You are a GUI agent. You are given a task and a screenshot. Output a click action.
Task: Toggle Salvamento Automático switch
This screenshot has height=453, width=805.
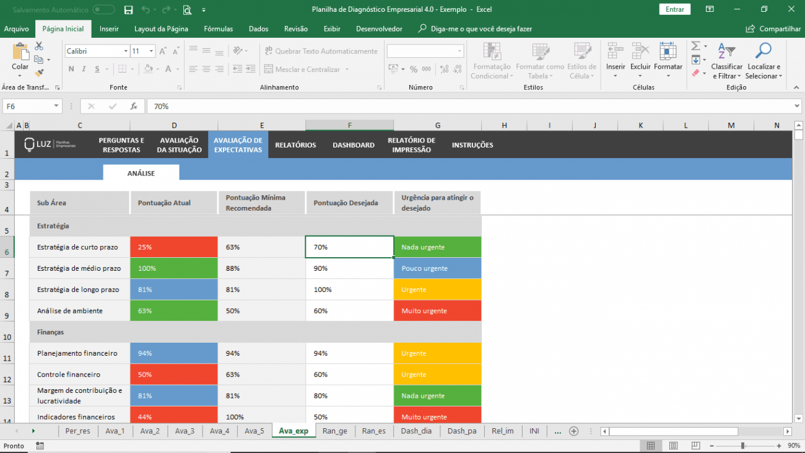point(103,10)
